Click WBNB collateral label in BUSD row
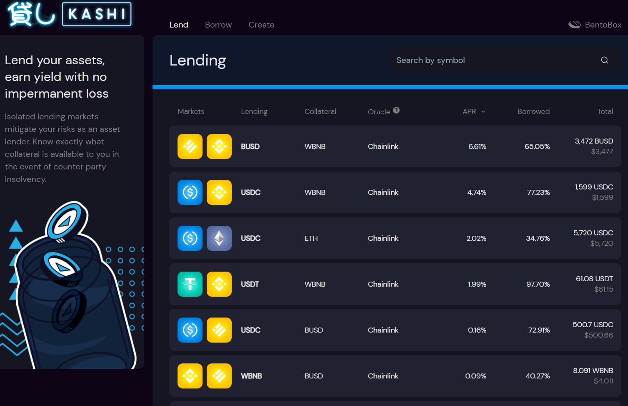 [x=315, y=146]
